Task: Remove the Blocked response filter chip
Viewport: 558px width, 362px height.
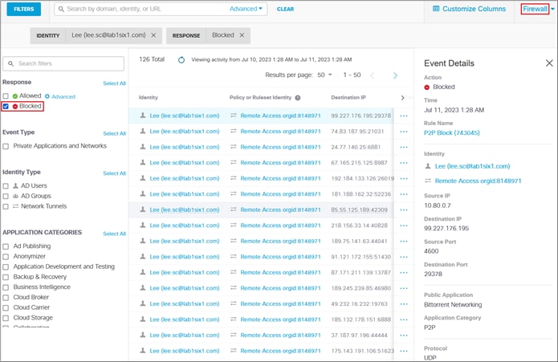Action: click(242, 35)
